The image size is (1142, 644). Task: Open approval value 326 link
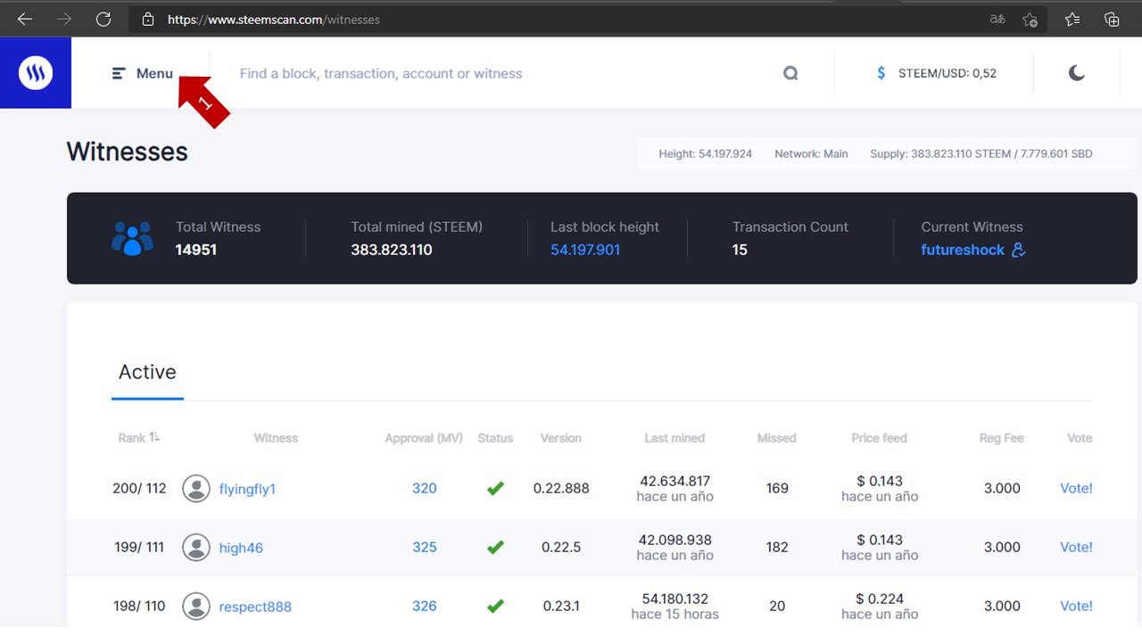point(425,606)
